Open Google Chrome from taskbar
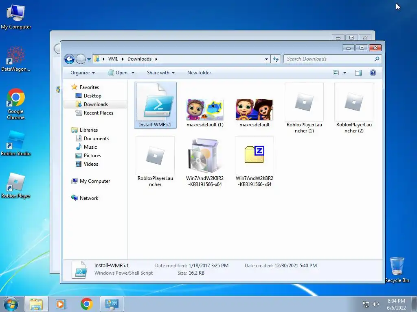This screenshot has width=417, height=312. click(x=86, y=304)
